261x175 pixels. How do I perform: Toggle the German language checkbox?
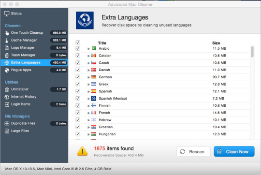pos(78,77)
